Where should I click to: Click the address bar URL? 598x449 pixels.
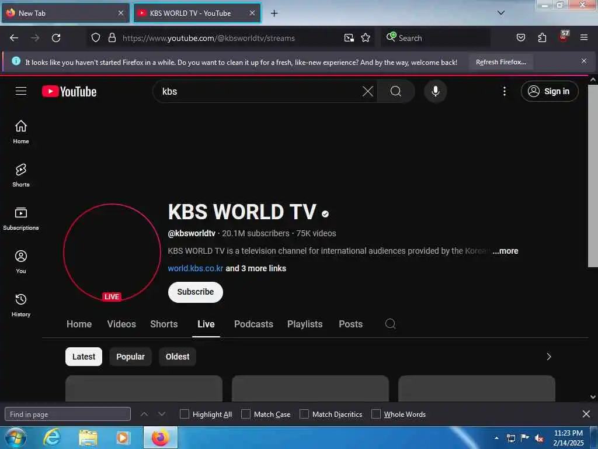point(208,38)
